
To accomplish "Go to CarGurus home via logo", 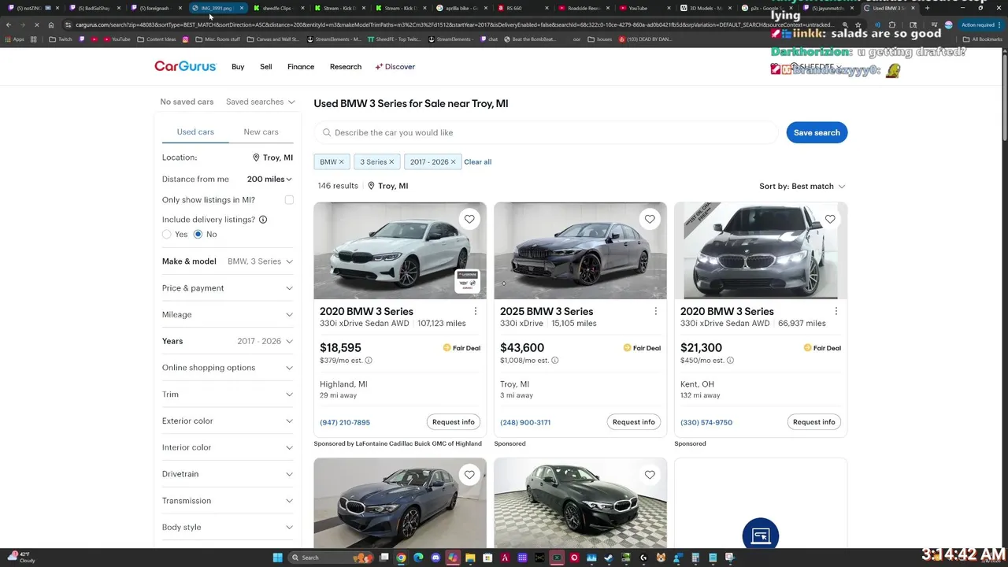I will tap(185, 66).
